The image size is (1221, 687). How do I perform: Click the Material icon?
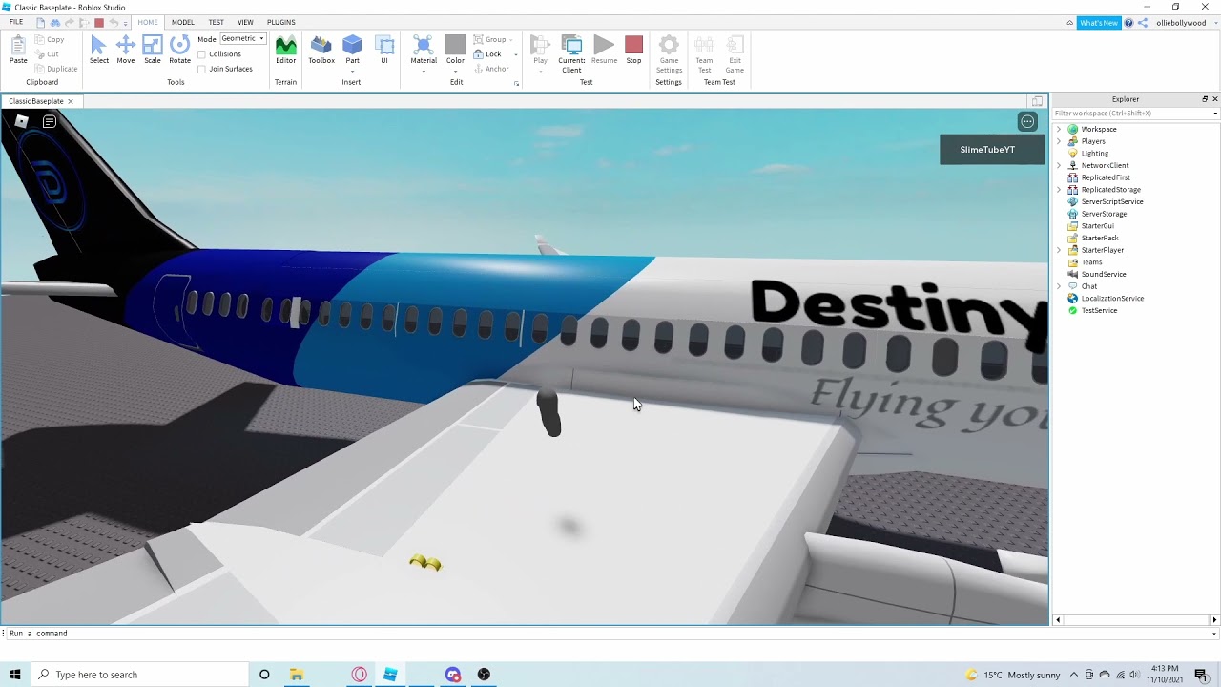pos(424,45)
